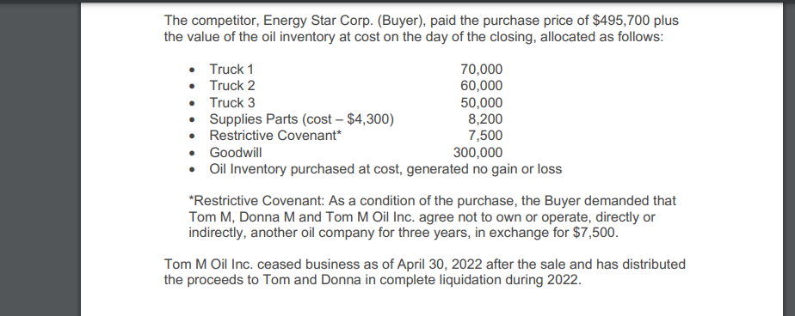Click the "Oil Inventory purchased at cost" bullet
This screenshot has height=316, width=795.
click(385, 169)
